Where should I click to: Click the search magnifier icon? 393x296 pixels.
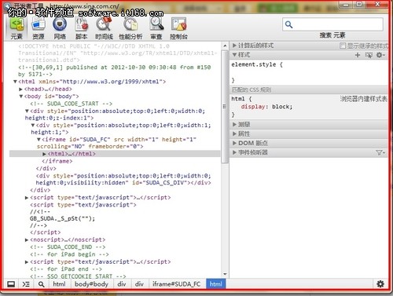pos(288,24)
